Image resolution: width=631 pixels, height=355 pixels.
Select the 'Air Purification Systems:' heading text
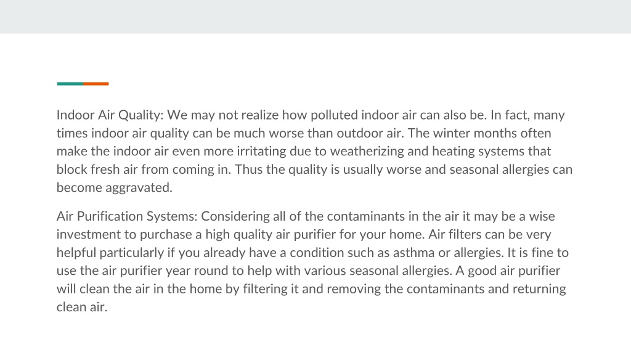click(127, 216)
